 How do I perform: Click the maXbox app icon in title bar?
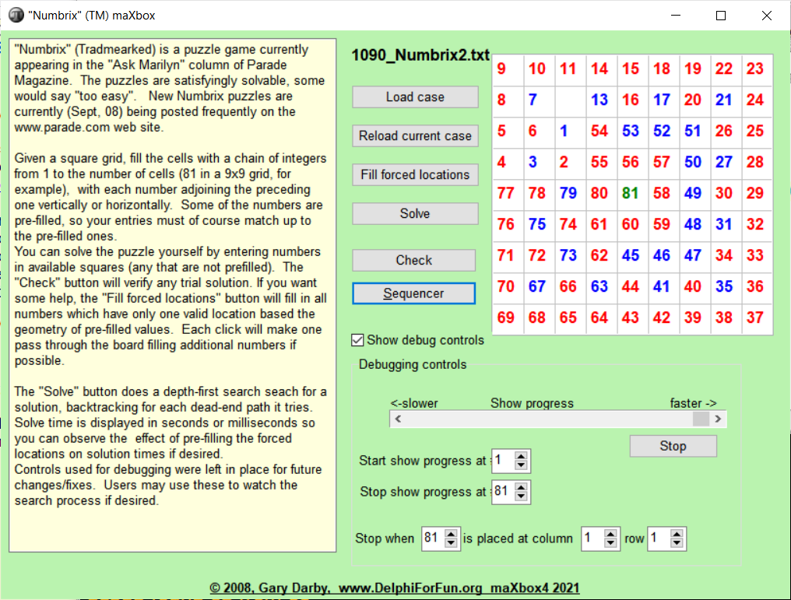16,16
